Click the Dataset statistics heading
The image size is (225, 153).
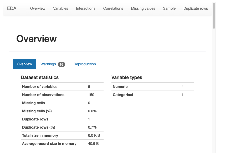point(40,77)
